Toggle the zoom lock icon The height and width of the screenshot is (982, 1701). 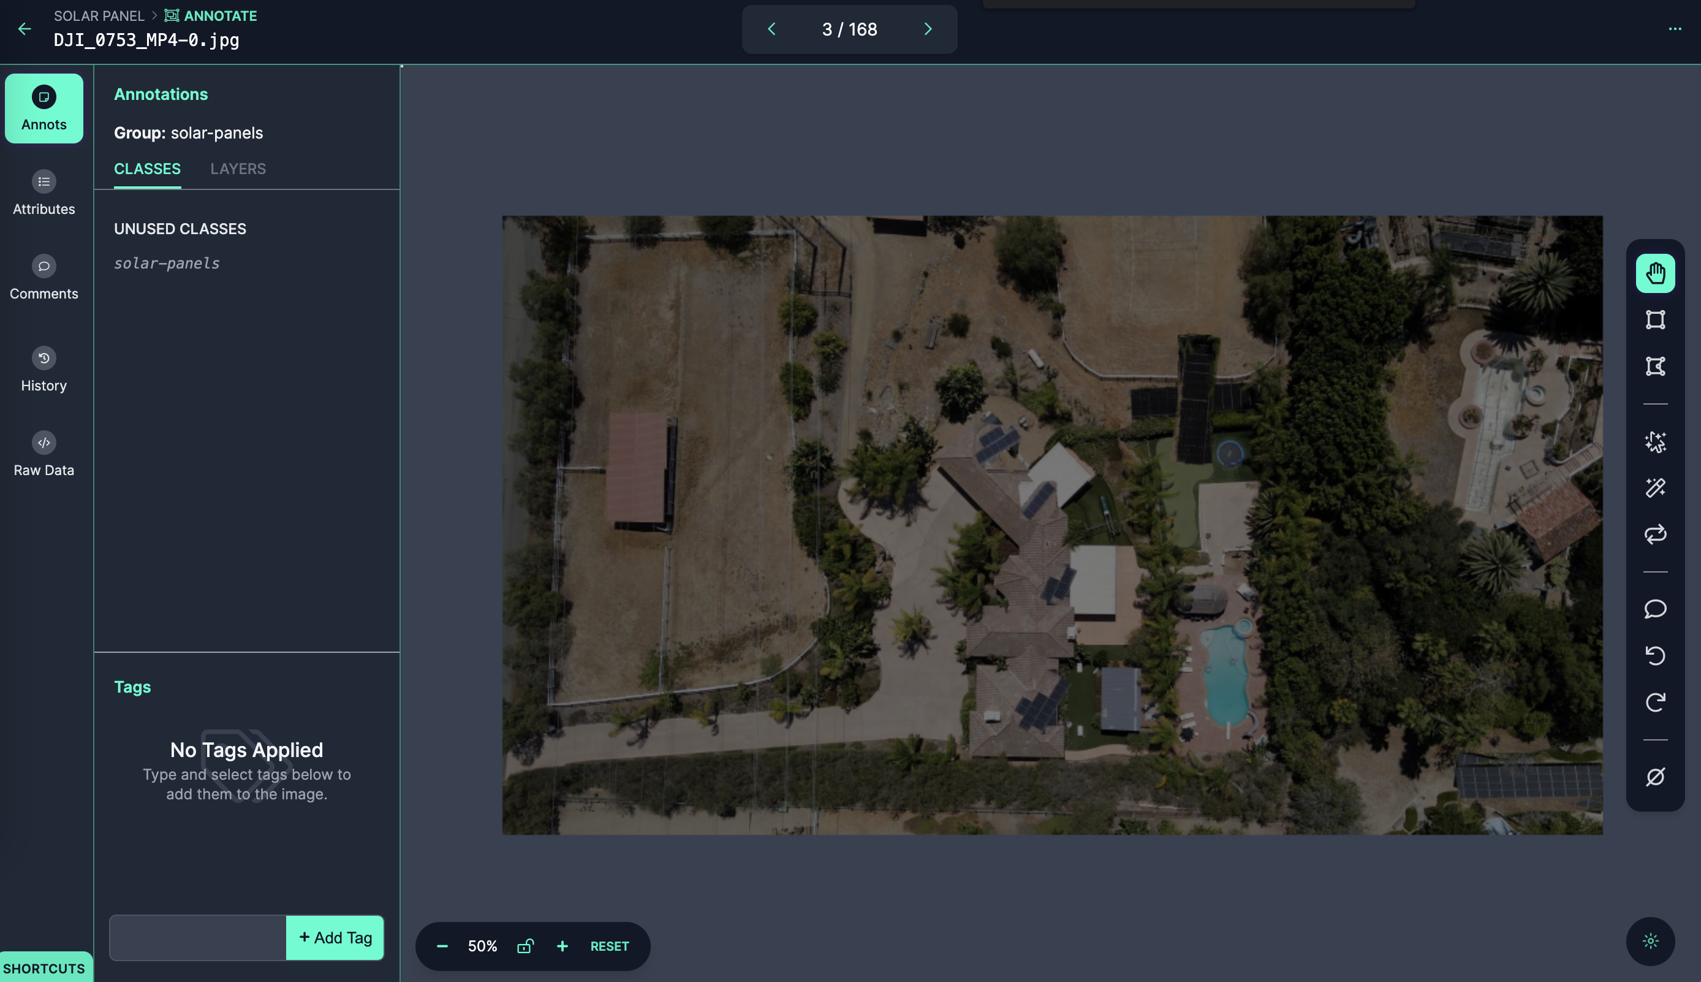coord(525,946)
